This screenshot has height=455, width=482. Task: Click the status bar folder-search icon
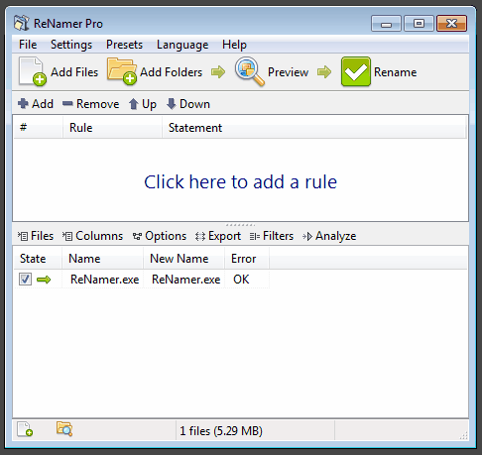click(x=64, y=429)
